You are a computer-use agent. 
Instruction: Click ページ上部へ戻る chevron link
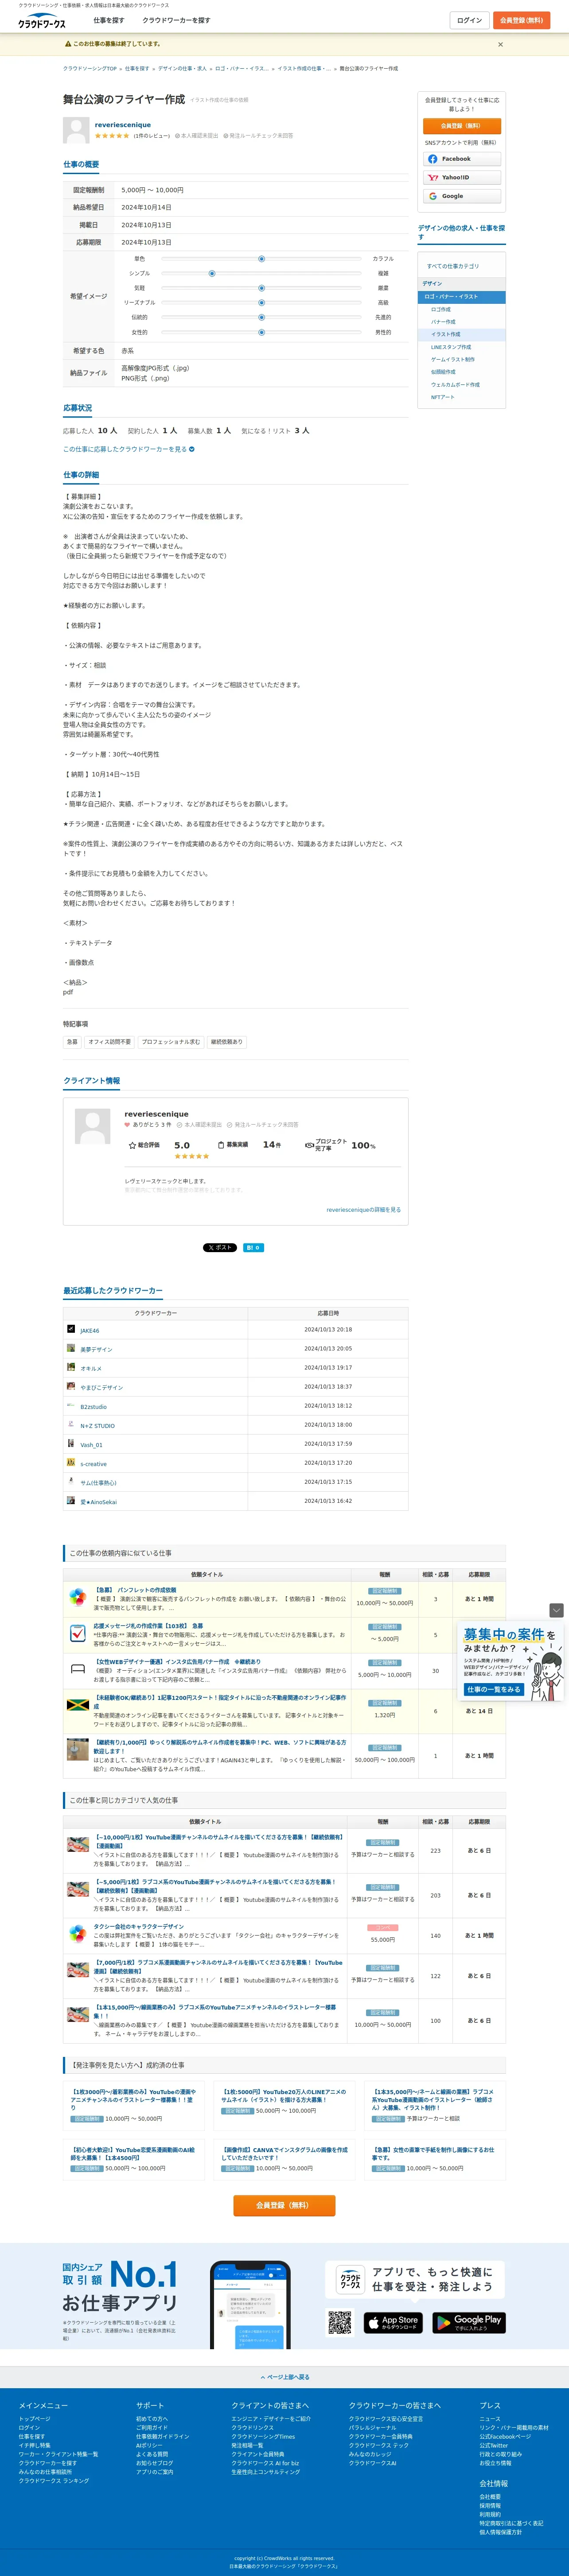(285, 2377)
